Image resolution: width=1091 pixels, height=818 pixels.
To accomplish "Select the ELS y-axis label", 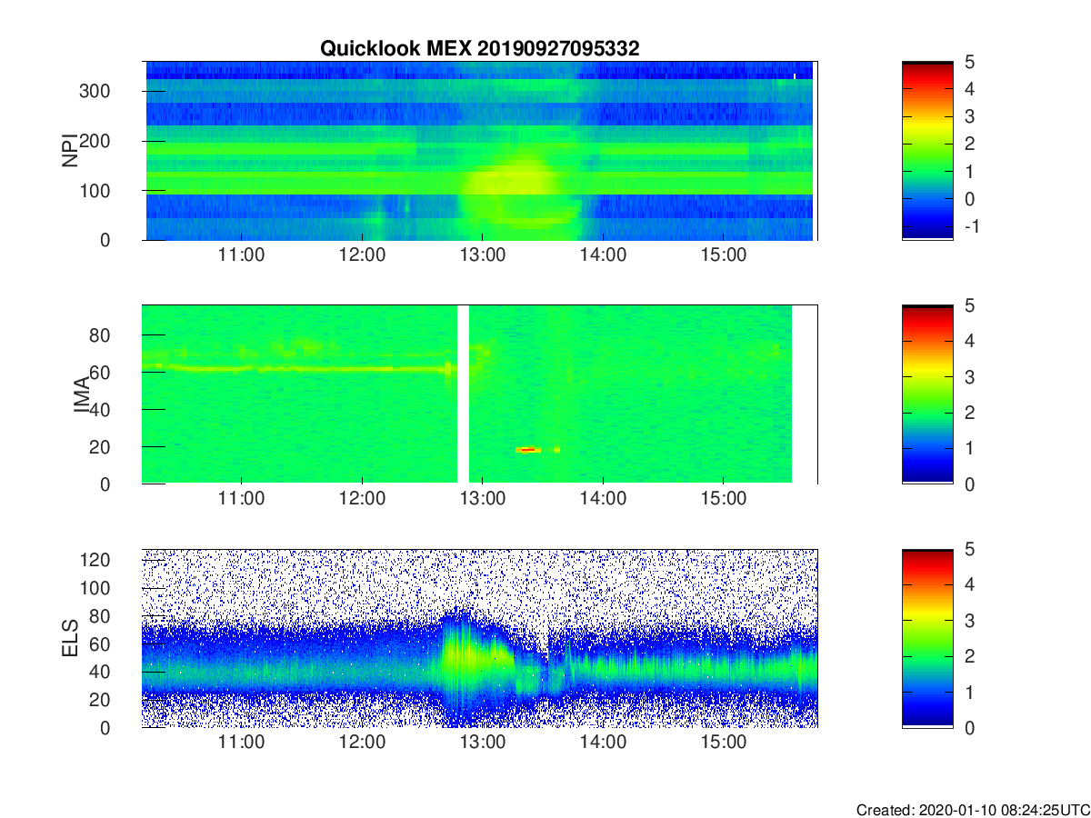I will coord(70,638).
